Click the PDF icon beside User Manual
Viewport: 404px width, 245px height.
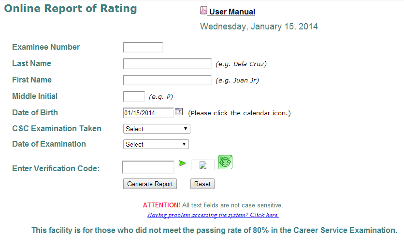[x=203, y=11]
